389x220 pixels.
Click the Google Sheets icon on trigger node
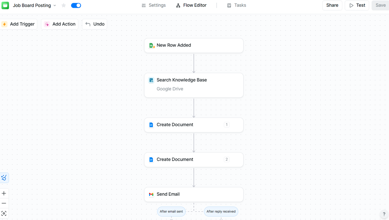tap(151, 46)
